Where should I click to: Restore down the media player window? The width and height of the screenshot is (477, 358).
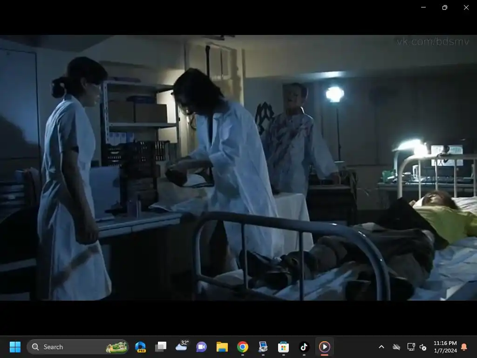[445, 7]
